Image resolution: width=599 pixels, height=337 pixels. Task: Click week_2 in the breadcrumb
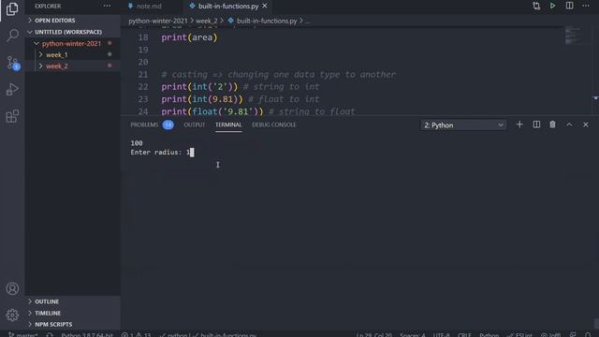point(207,21)
